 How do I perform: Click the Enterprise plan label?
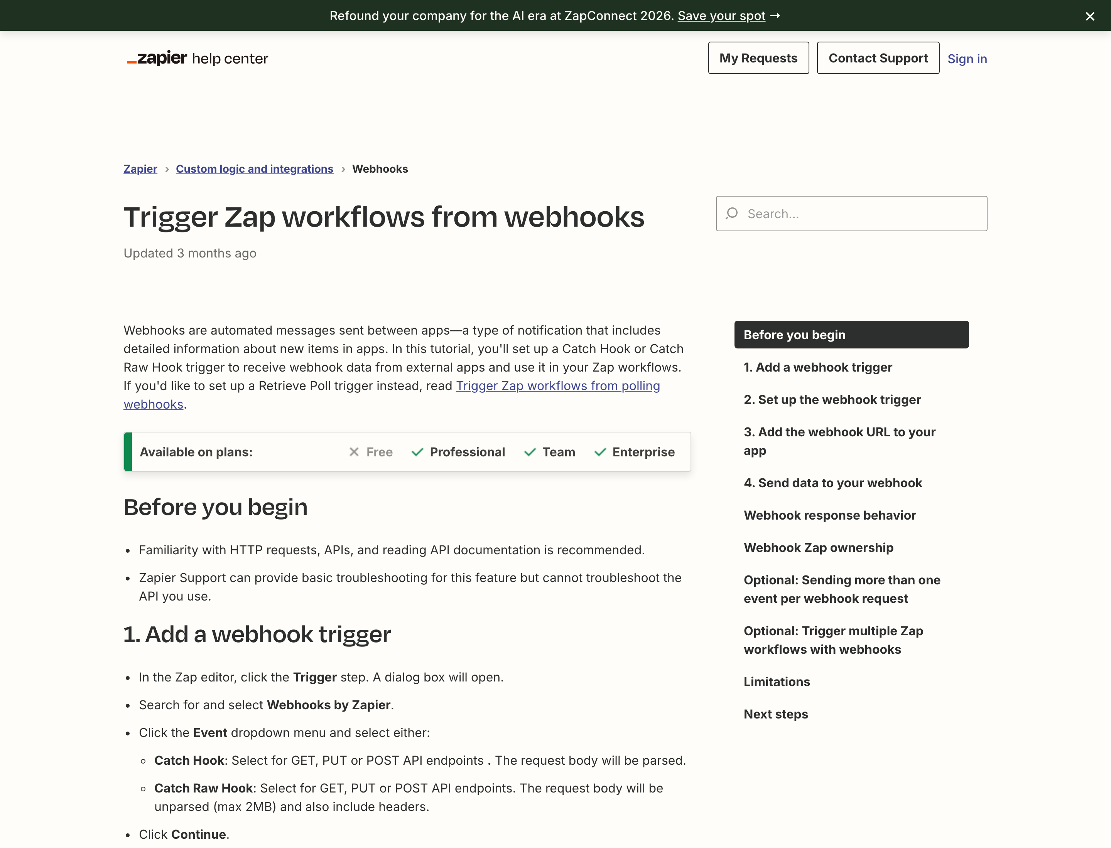[x=643, y=452]
